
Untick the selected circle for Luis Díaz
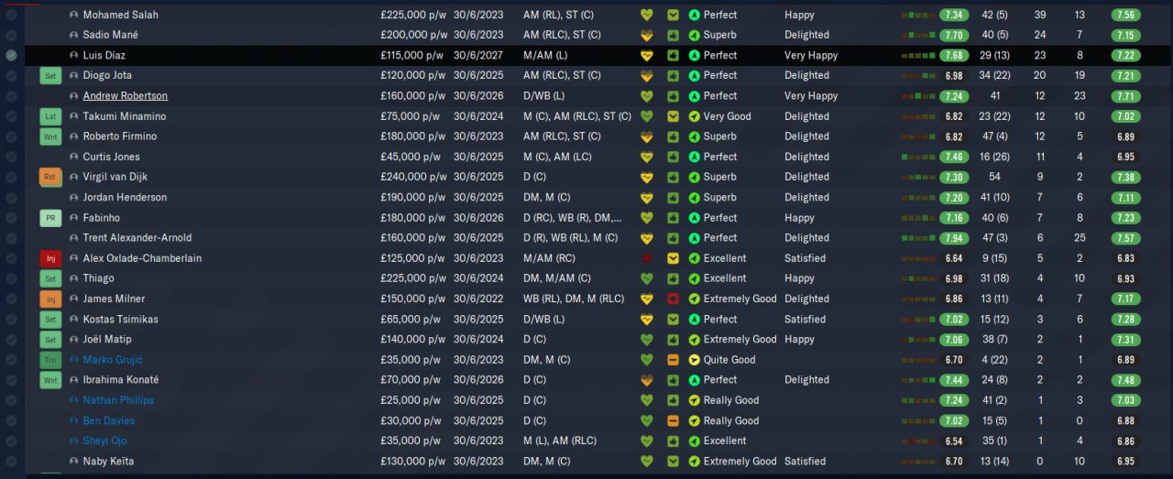[11, 56]
